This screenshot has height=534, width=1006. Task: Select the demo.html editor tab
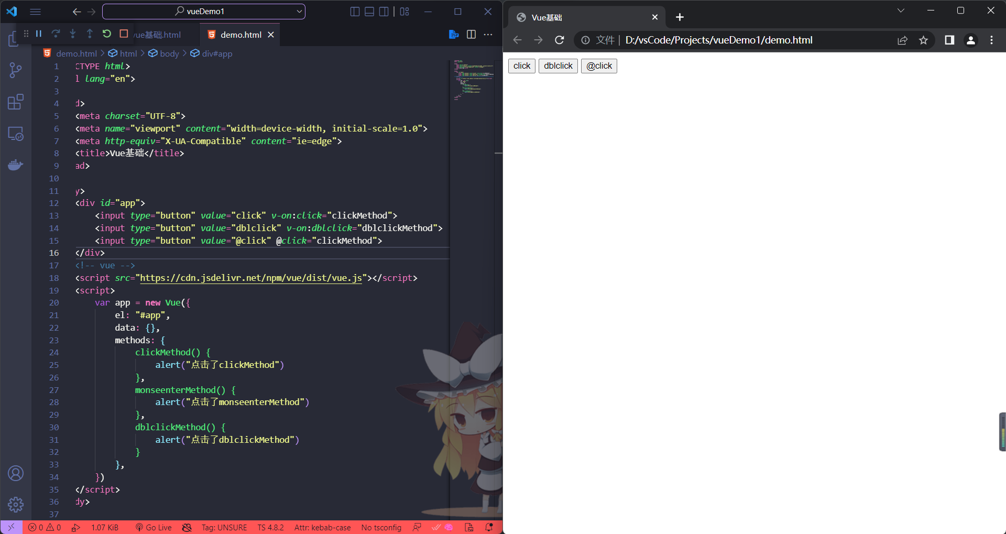coord(240,35)
